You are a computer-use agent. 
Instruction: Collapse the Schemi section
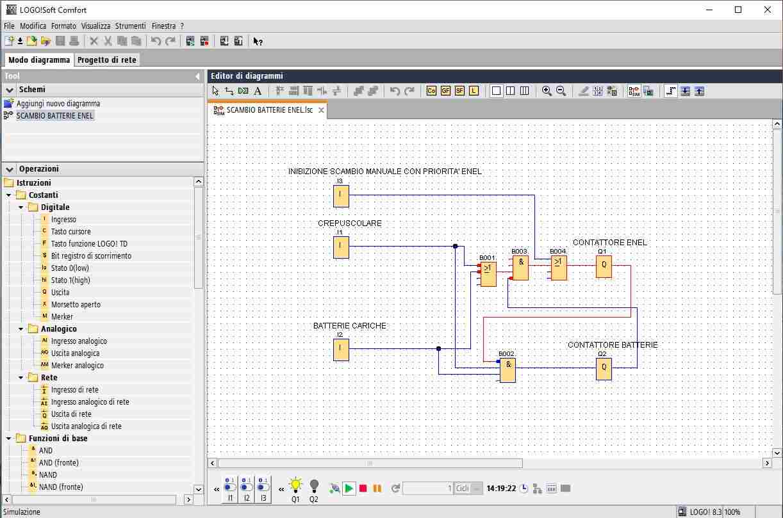point(10,90)
